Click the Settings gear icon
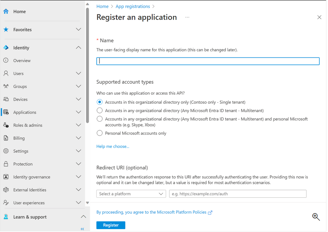328x232 pixels. (x=6, y=151)
